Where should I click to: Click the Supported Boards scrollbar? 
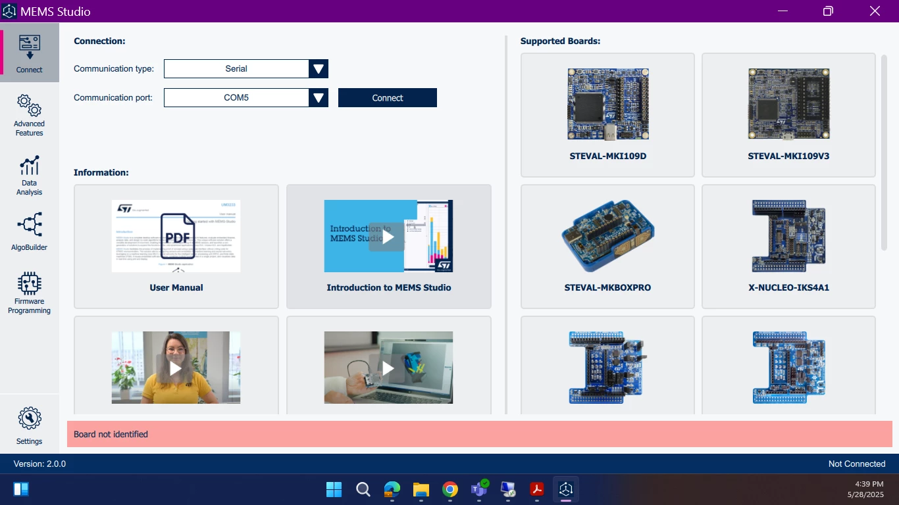[885, 153]
